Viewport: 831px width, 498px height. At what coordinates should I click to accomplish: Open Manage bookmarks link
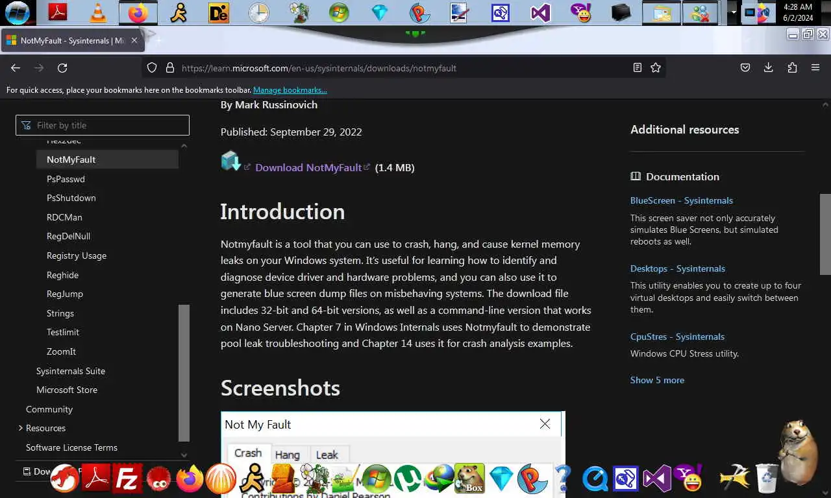[290, 90]
